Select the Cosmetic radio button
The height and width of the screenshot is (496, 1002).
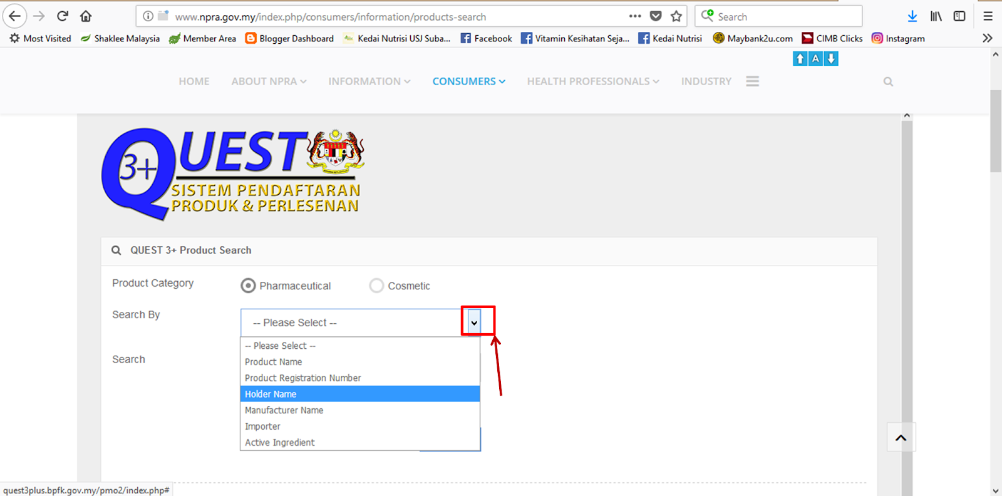click(x=376, y=286)
